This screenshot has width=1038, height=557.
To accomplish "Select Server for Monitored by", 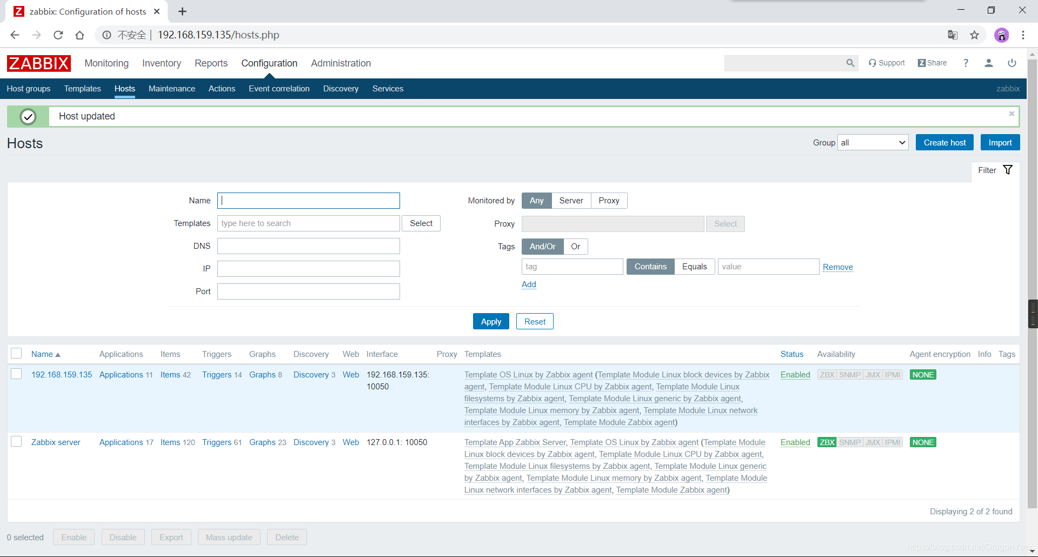I will [571, 201].
